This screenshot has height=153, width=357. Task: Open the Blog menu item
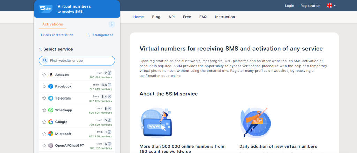click(x=156, y=17)
